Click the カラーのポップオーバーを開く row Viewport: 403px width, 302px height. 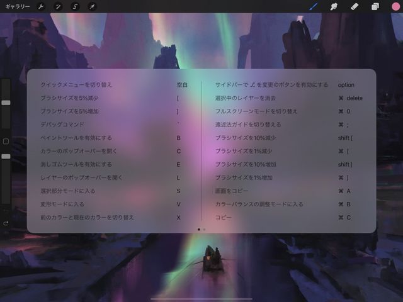[115, 151]
